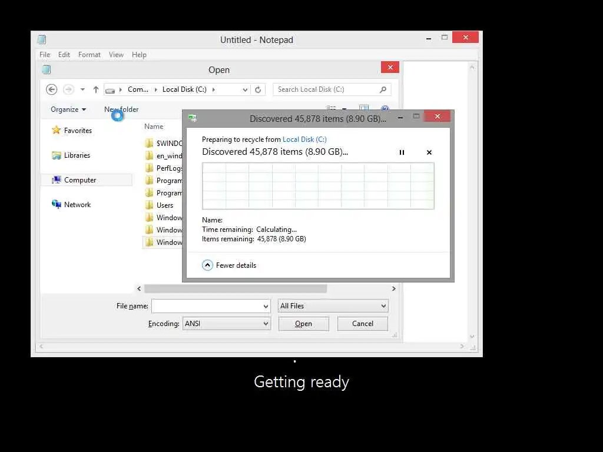Click the File name input box

click(211, 306)
